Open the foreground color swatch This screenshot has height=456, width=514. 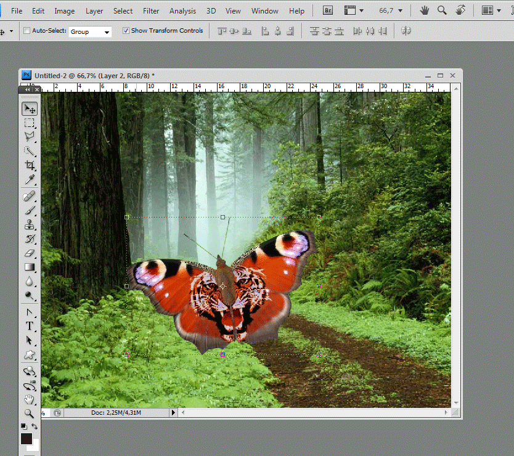click(x=27, y=439)
